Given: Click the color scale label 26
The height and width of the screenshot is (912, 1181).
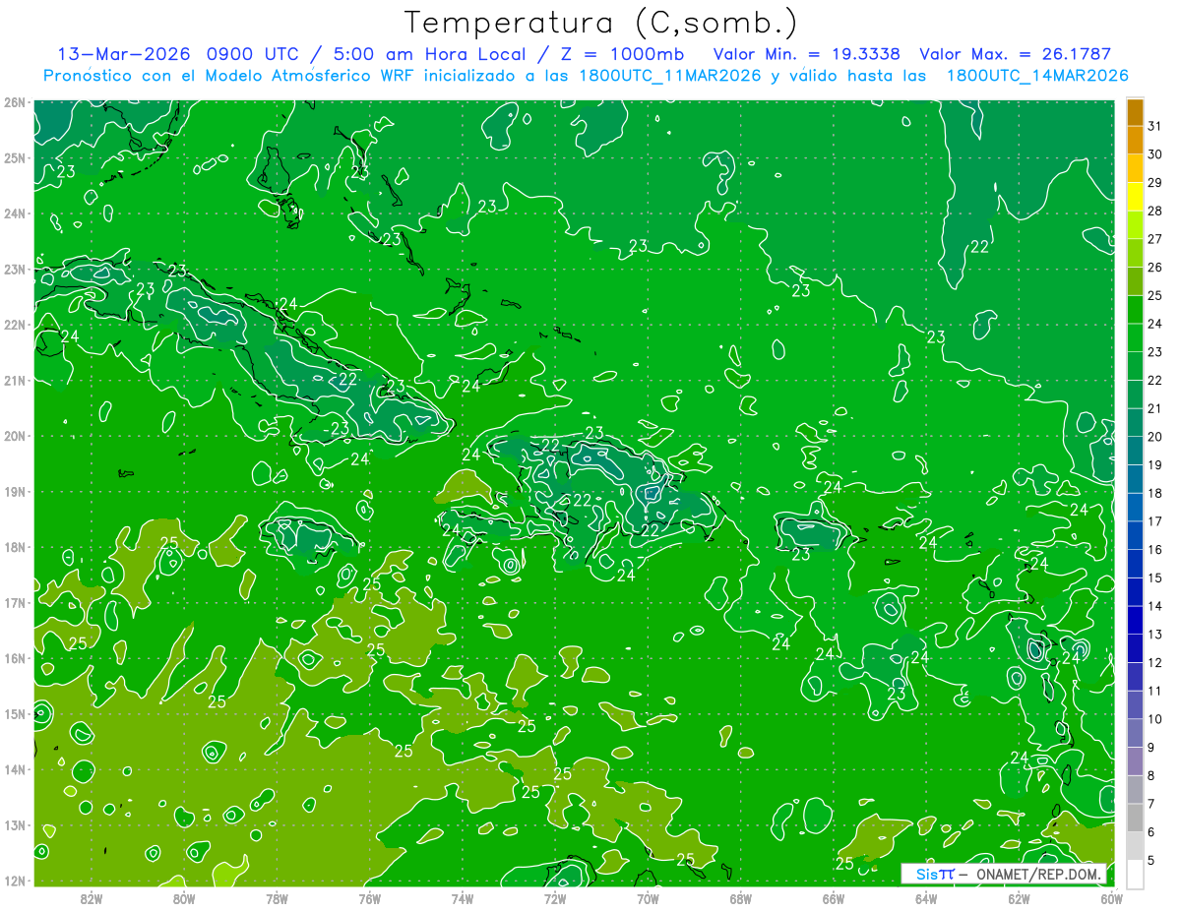Looking at the screenshot, I should 1153,268.
